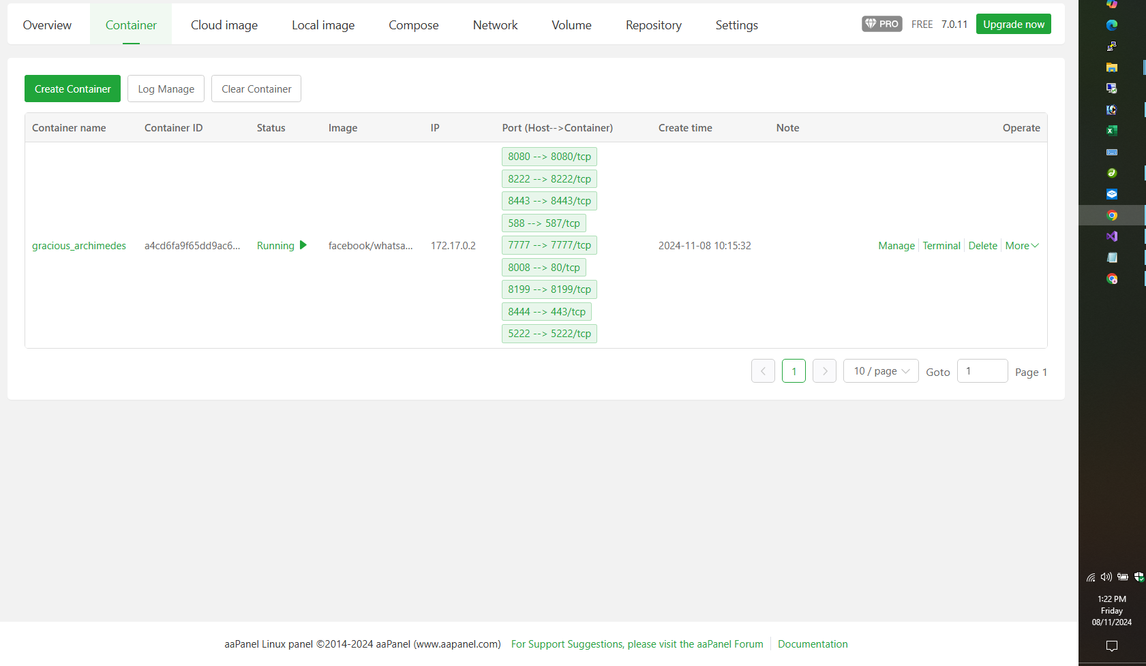Viewport: 1146px width, 666px height.
Task: Open the 10 / page size dropdown
Action: [881, 371]
